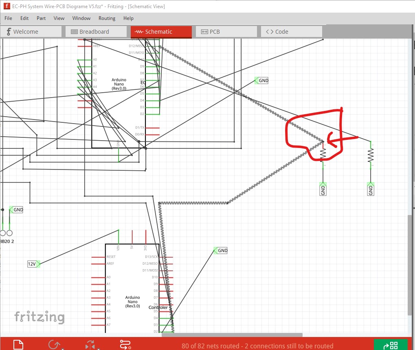The width and height of the screenshot is (415, 350).
Task: Click the Fritzing app icon in title bar
Action: pyautogui.click(x=7, y=6)
